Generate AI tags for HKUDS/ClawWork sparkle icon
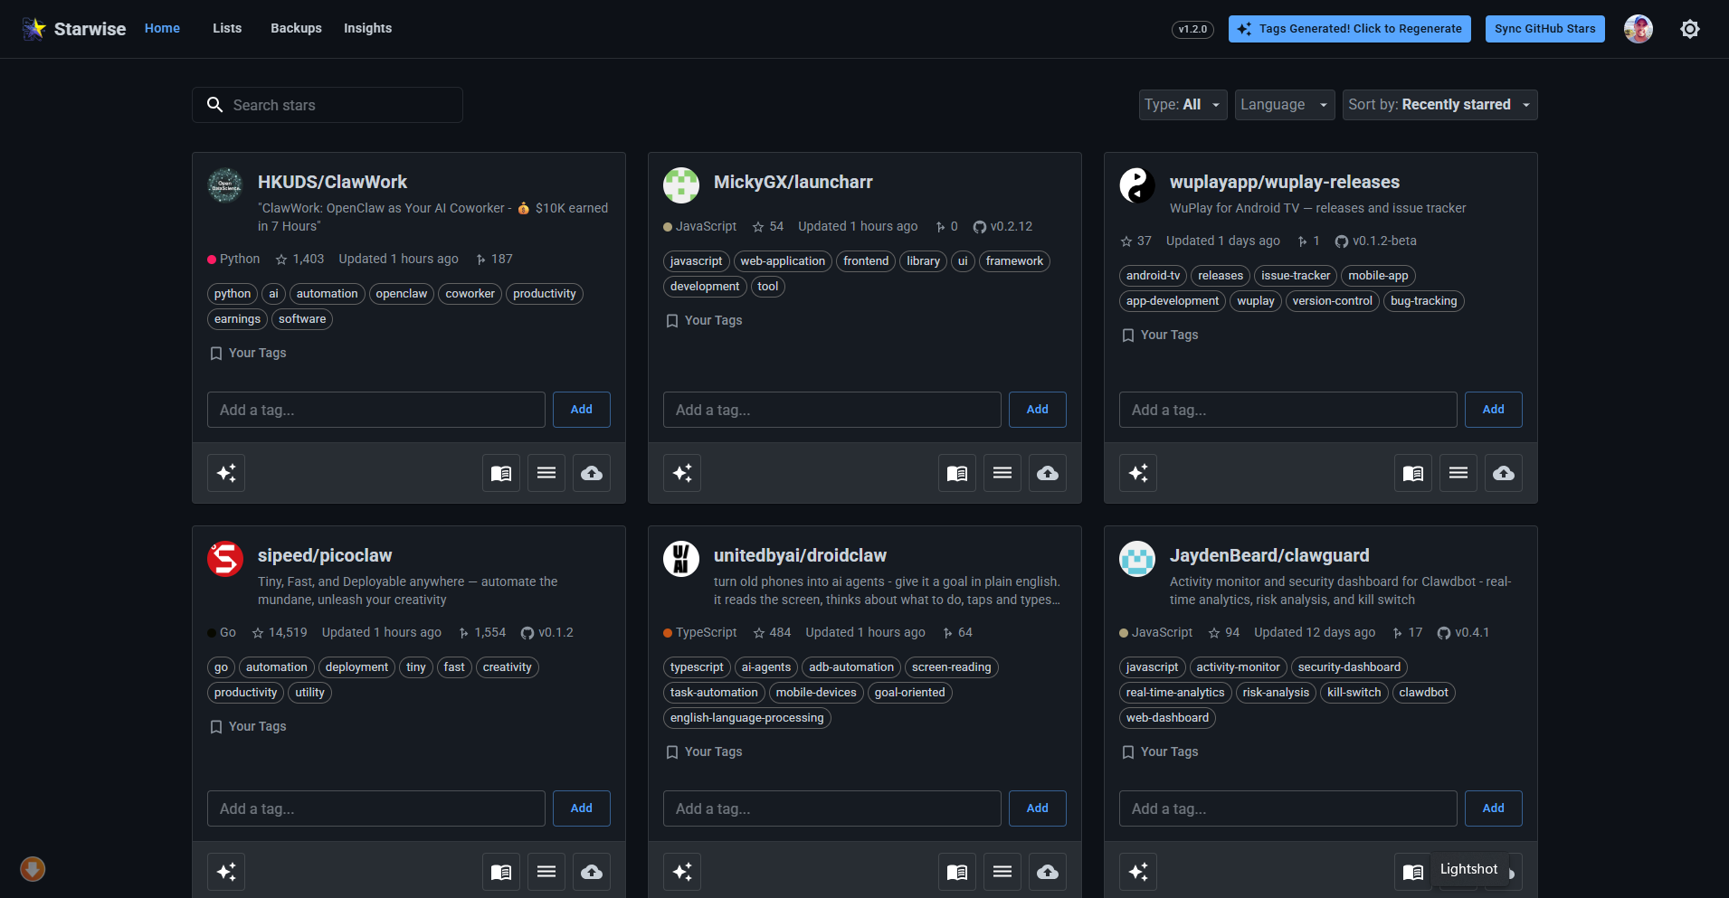This screenshot has width=1729, height=898. (226, 473)
